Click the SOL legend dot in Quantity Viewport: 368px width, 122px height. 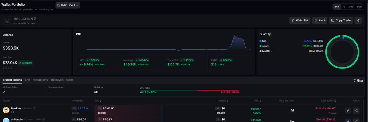(261, 41)
